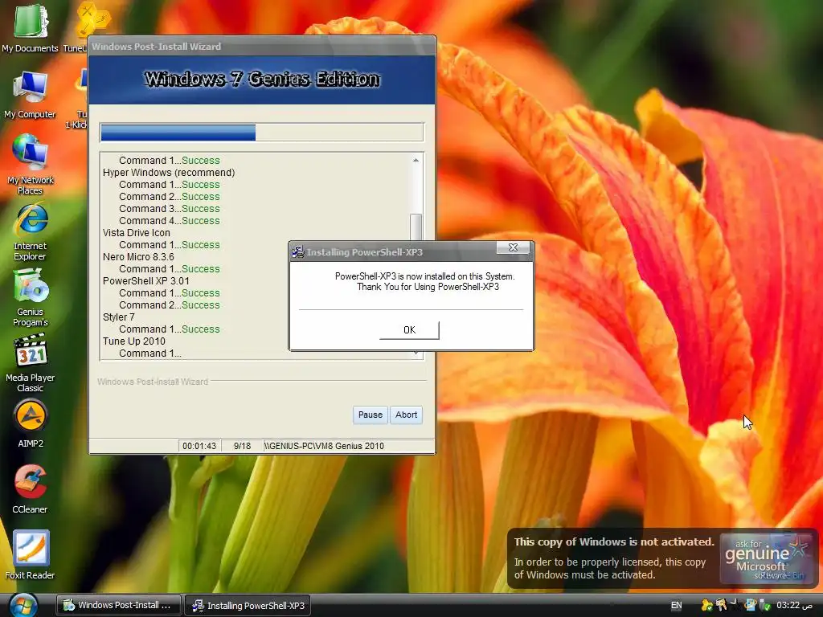Launch Foxit Reader from the desktop
The width and height of the screenshot is (823, 617).
(x=30, y=555)
